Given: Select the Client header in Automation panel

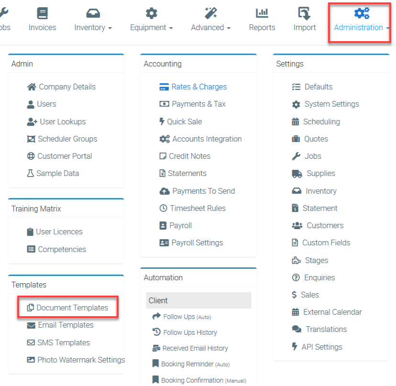Looking at the screenshot, I should (198, 300).
